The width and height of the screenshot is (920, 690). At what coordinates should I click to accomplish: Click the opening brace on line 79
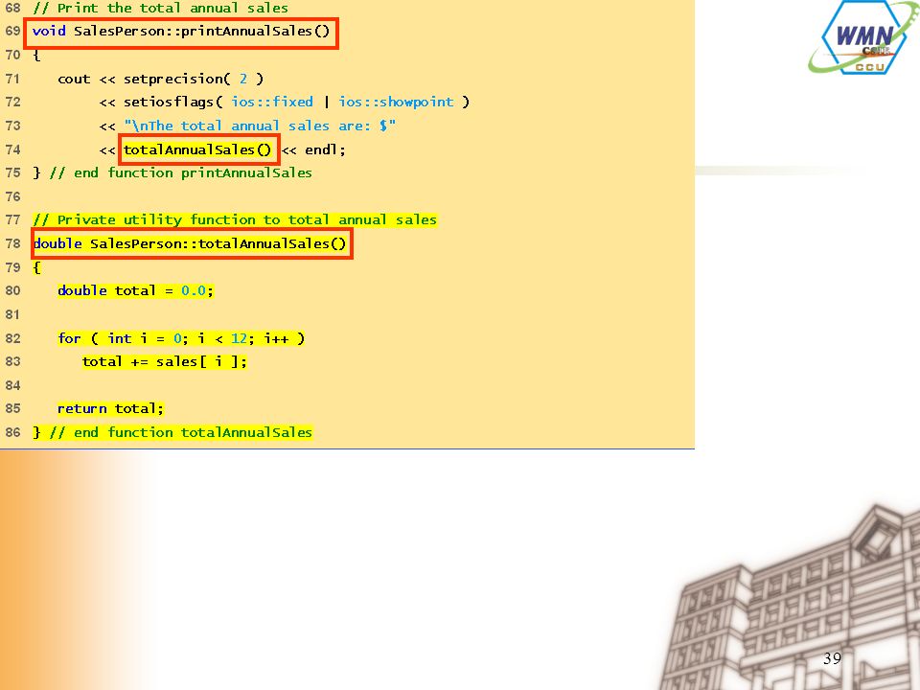point(36,267)
